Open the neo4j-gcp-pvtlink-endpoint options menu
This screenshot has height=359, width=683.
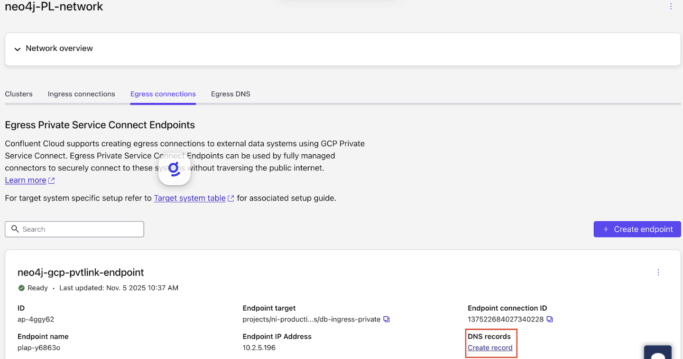click(658, 272)
